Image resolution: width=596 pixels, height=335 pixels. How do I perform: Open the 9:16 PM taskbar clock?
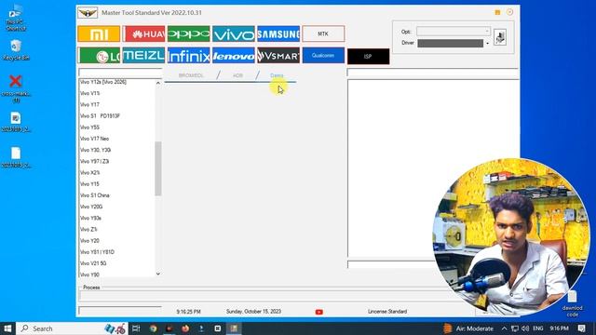coord(559,328)
